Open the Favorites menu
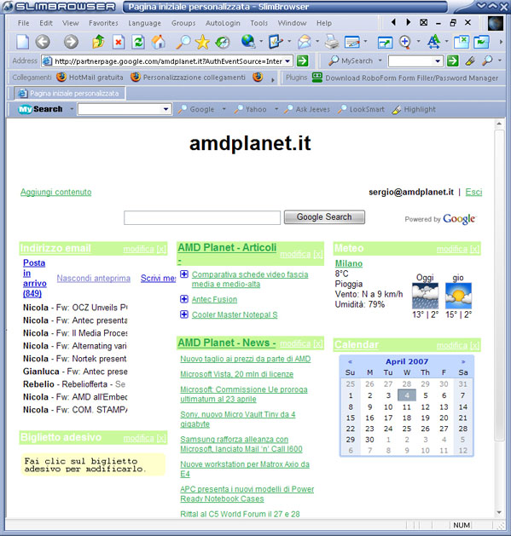 click(x=103, y=23)
